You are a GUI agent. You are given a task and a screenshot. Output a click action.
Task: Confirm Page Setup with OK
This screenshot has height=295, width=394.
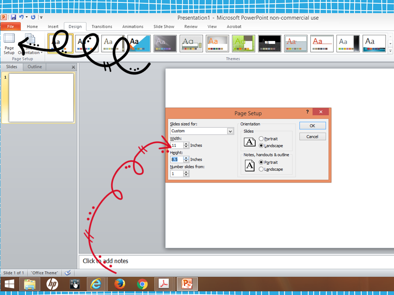pyautogui.click(x=313, y=126)
